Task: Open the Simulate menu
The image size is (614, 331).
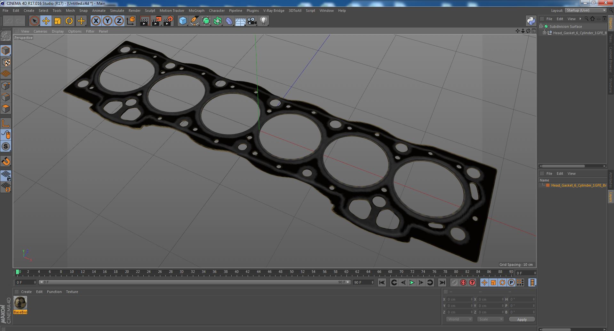Action: pos(117,11)
